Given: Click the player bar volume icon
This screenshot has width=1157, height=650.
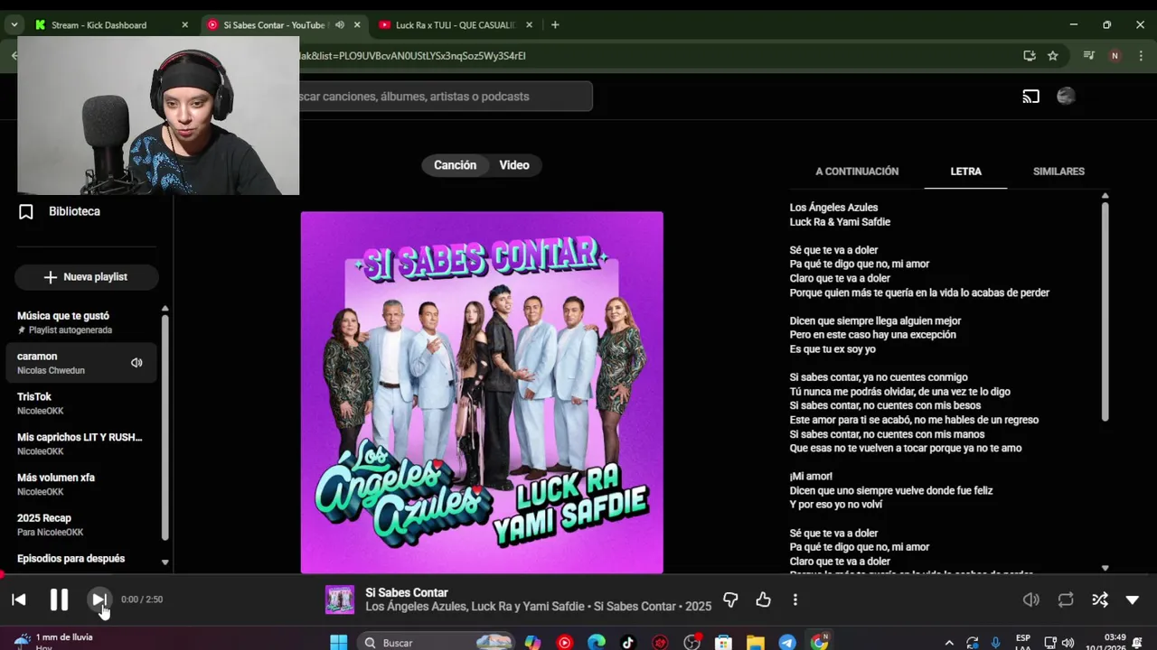Looking at the screenshot, I should pos(1030,599).
